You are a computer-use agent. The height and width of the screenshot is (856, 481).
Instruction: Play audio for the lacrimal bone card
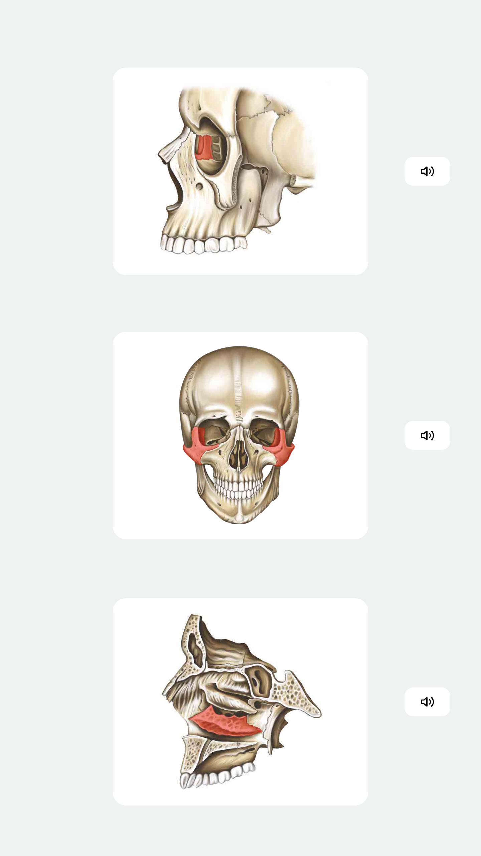click(x=427, y=171)
